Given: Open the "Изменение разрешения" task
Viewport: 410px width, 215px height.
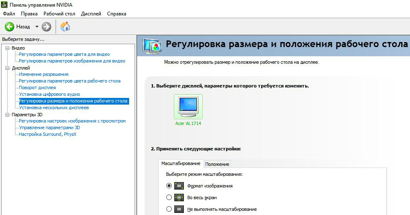Looking at the screenshot, I should point(43,74).
